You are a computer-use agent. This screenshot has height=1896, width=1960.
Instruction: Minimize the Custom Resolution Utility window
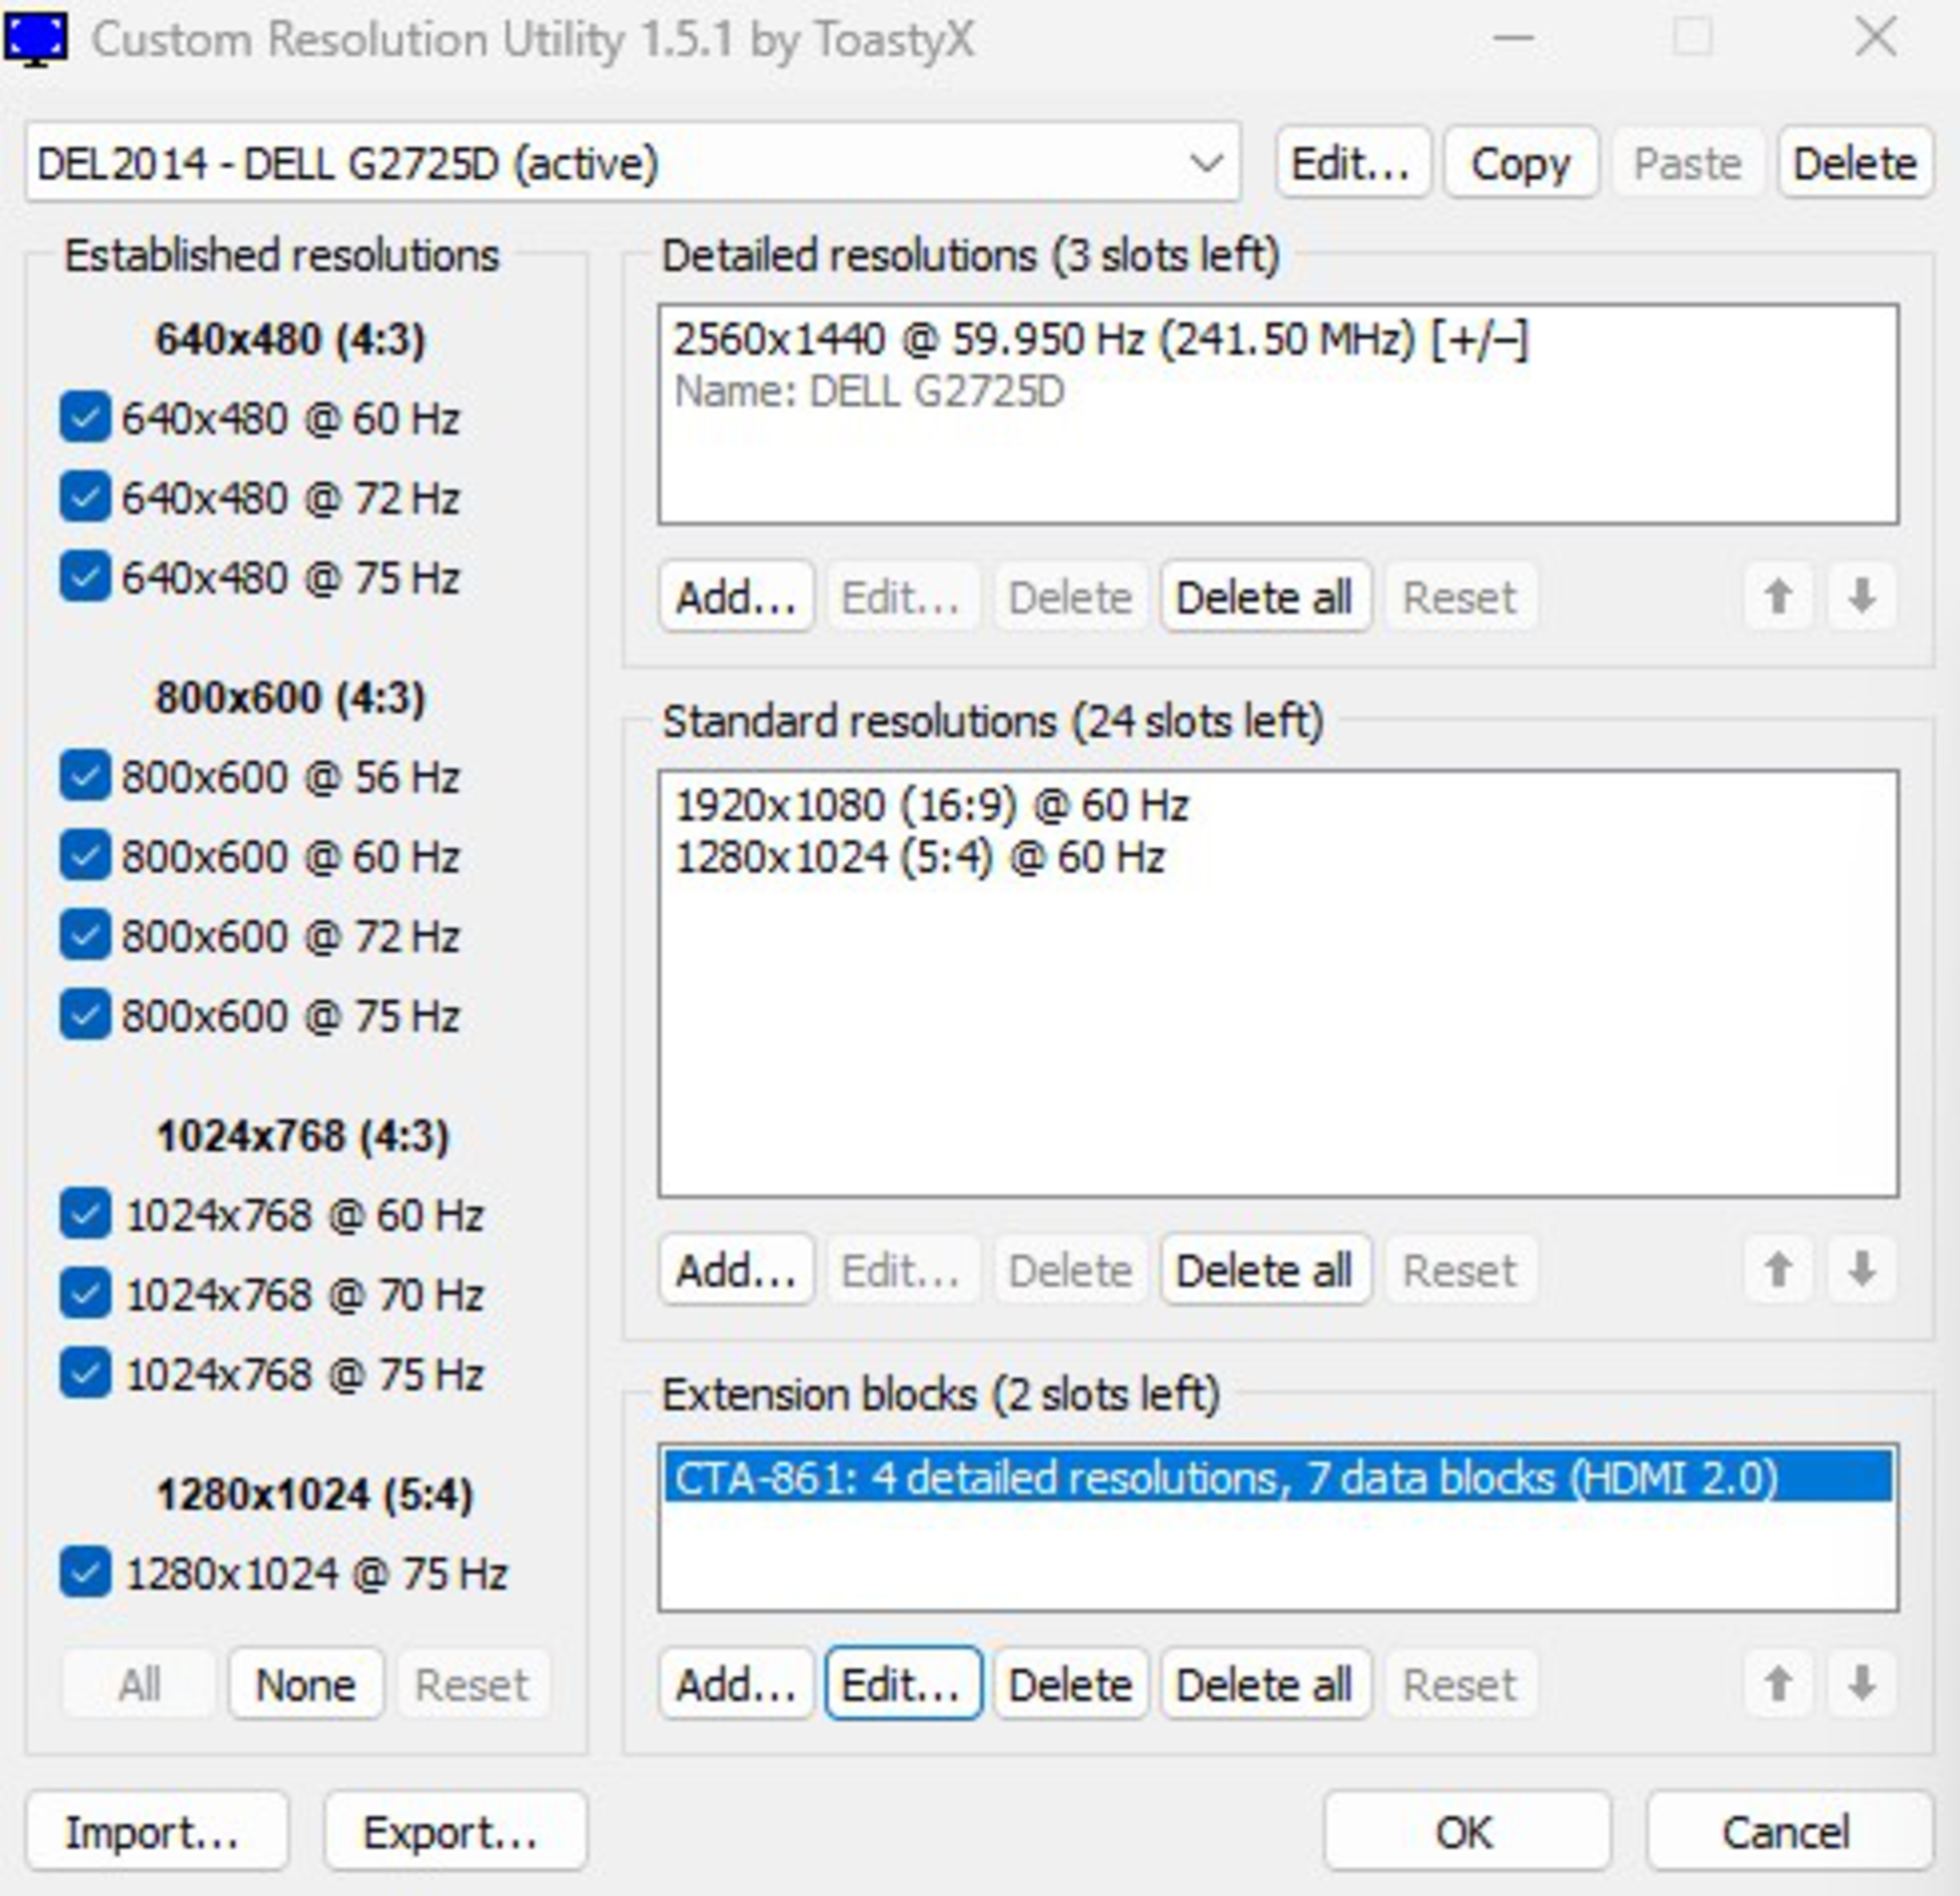click(x=1514, y=39)
